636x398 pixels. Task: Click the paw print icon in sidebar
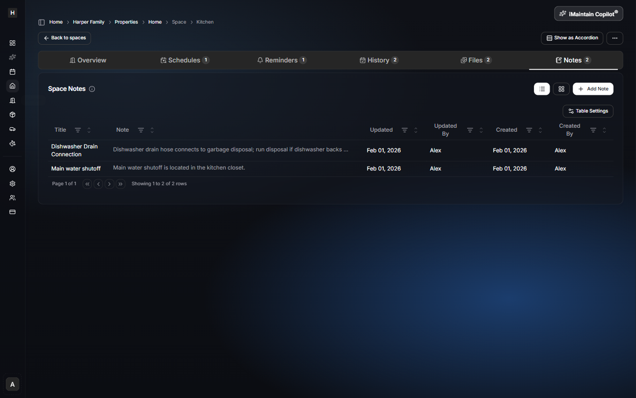tap(13, 143)
